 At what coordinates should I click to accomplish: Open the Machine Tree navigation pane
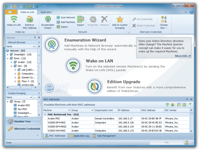23,121
